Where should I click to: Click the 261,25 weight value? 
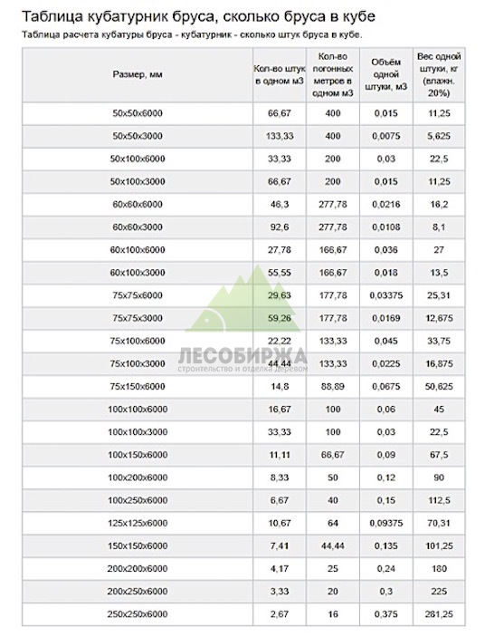(439, 613)
